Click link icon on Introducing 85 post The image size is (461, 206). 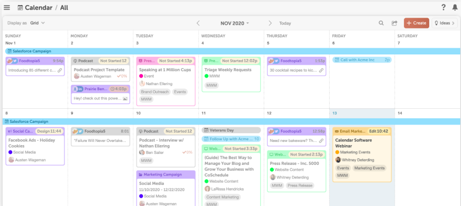coord(60,70)
